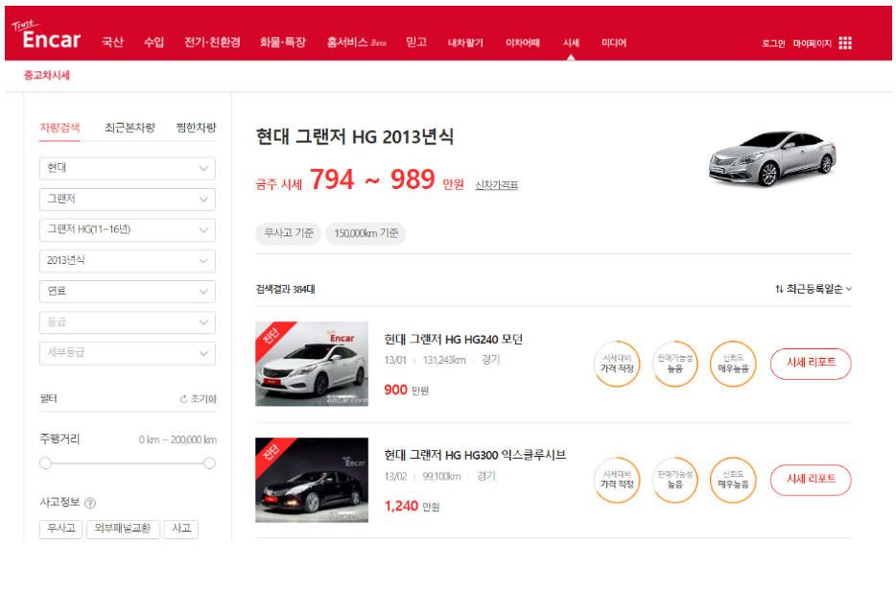
Task: Toggle the 사고 accident filter
Action: [181, 529]
